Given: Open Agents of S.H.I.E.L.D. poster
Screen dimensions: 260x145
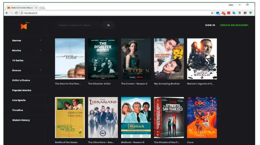Looking at the screenshot, I should point(202,59).
